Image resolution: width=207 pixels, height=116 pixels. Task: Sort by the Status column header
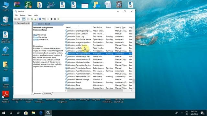pyautogui.click(x=110, y=27)
